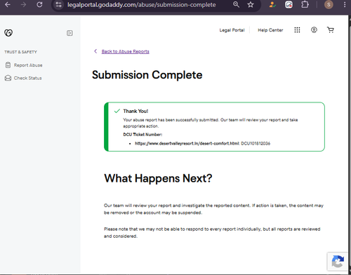Reload the page with the refresh icon
This screenshot has width=351, height=275.
click(39, 4)
